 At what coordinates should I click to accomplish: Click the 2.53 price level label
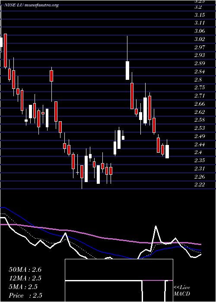click(x=200, y=128)
